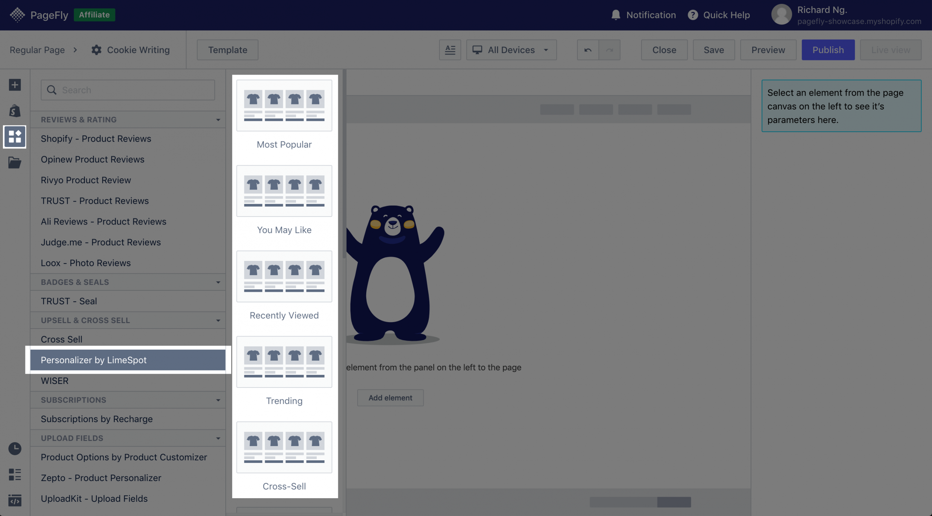Choose the You May Like thumbnail
Image resolution: width=932 pixels, height=516 pixels.
coord(284,191)
